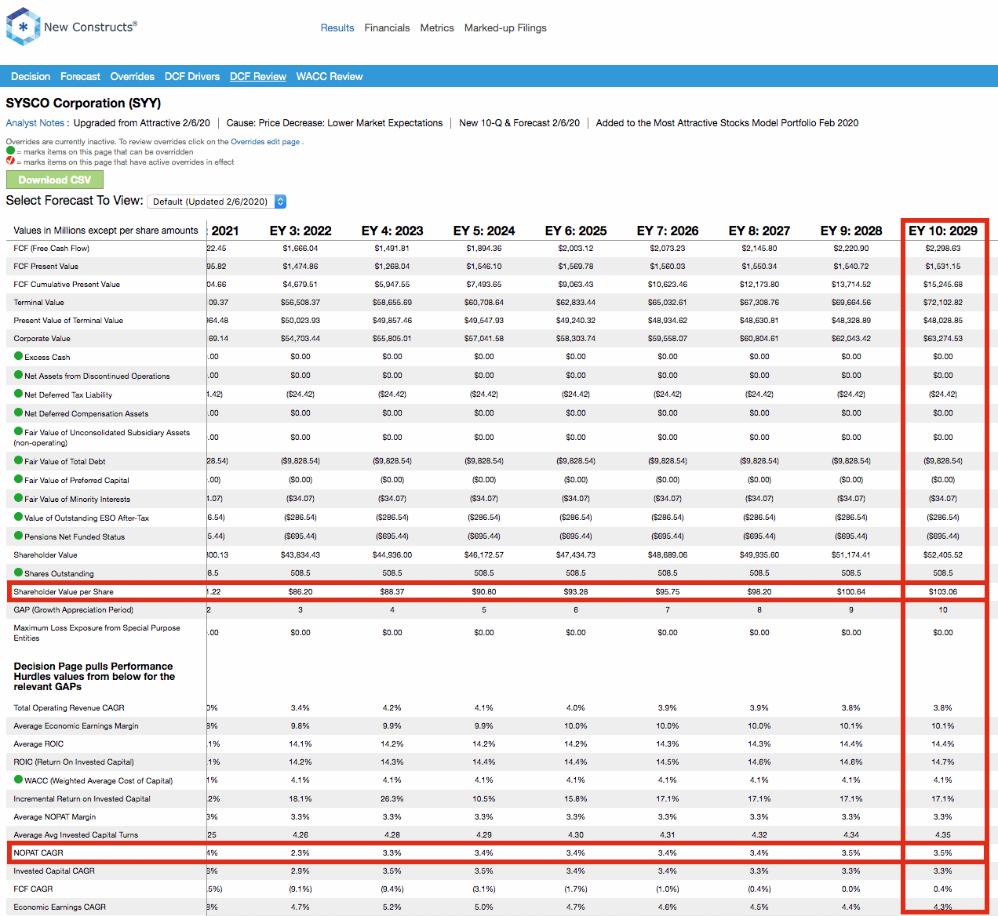Viewport: 998px width, 916px height.
Task: Click the green dot beside Excess Cash
Action: click(x=19, y=356)
